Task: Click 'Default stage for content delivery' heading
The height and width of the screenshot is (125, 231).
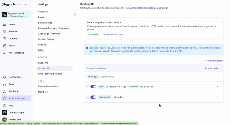Action: click(104, 22)
